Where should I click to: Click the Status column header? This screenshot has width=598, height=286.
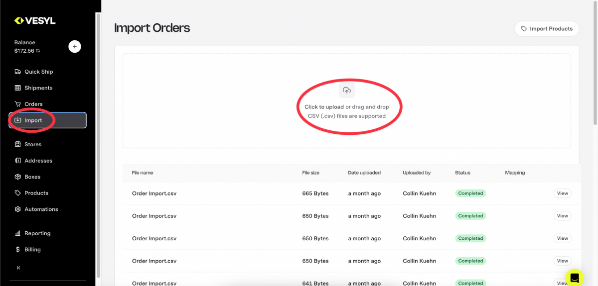(462, 173)
